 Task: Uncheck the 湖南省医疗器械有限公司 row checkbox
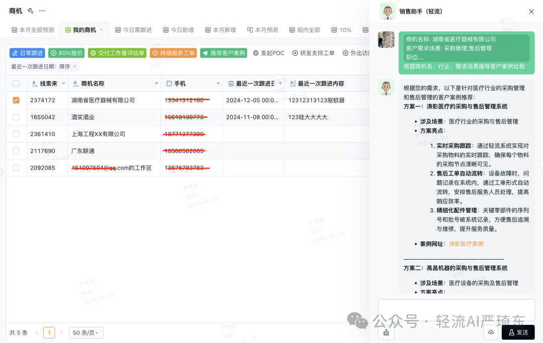(x=16, y=100)
